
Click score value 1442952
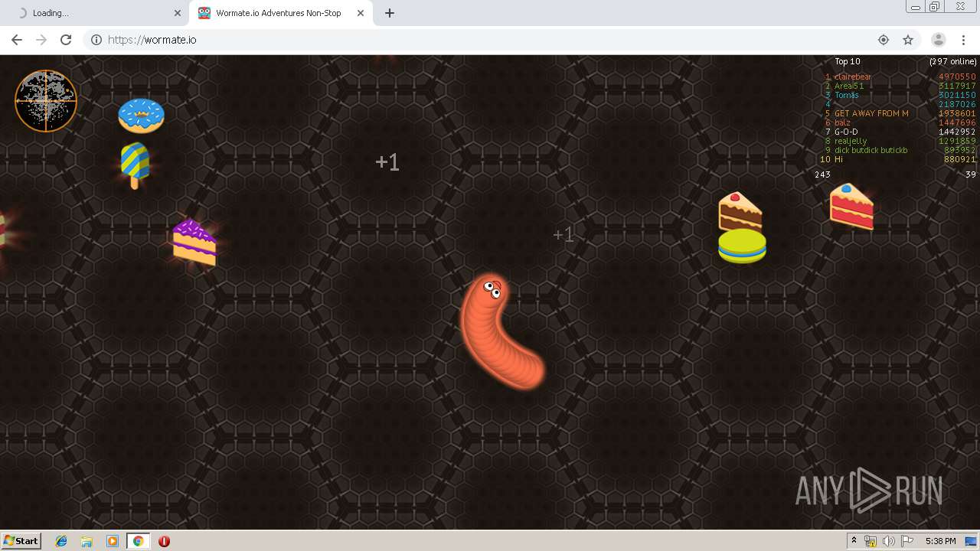[x=957, y=132]
